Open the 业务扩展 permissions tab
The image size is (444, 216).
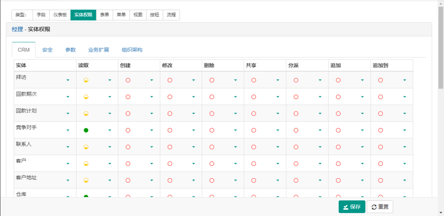coord(99,50)
